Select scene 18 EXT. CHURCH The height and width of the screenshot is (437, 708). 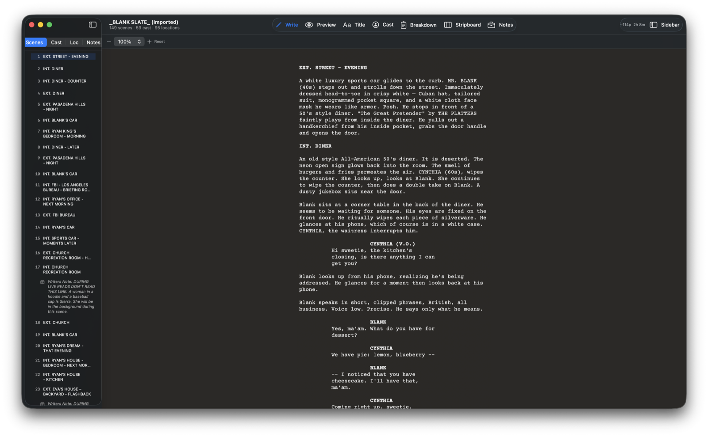63,323
